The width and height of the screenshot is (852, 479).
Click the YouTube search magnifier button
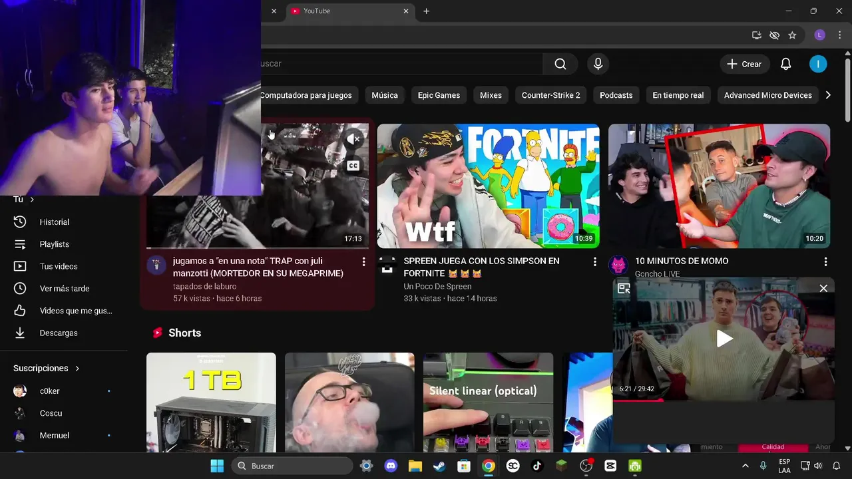click(560, 64)
